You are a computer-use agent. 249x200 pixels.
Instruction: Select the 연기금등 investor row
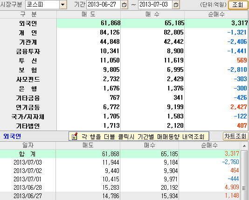click(124, 107)
